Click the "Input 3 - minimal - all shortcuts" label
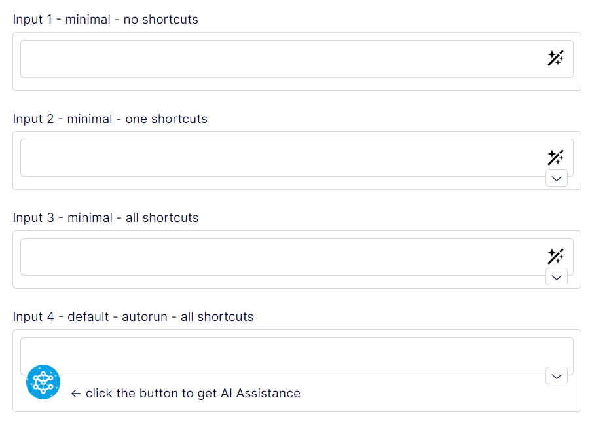 click(105, 218)
